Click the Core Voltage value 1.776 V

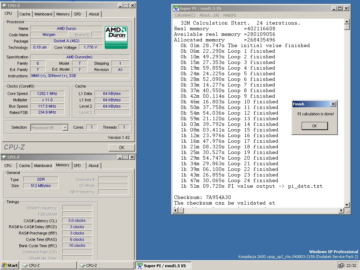(x=90, y=47)
